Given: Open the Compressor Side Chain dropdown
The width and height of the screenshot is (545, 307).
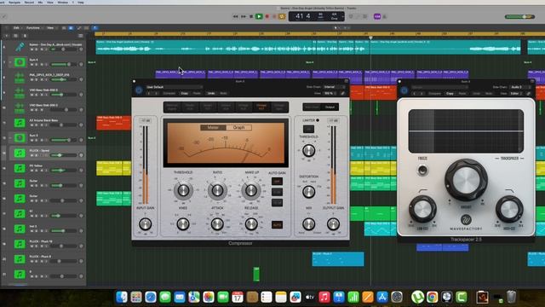Looking at the screenshot, I should coord(334,87).
